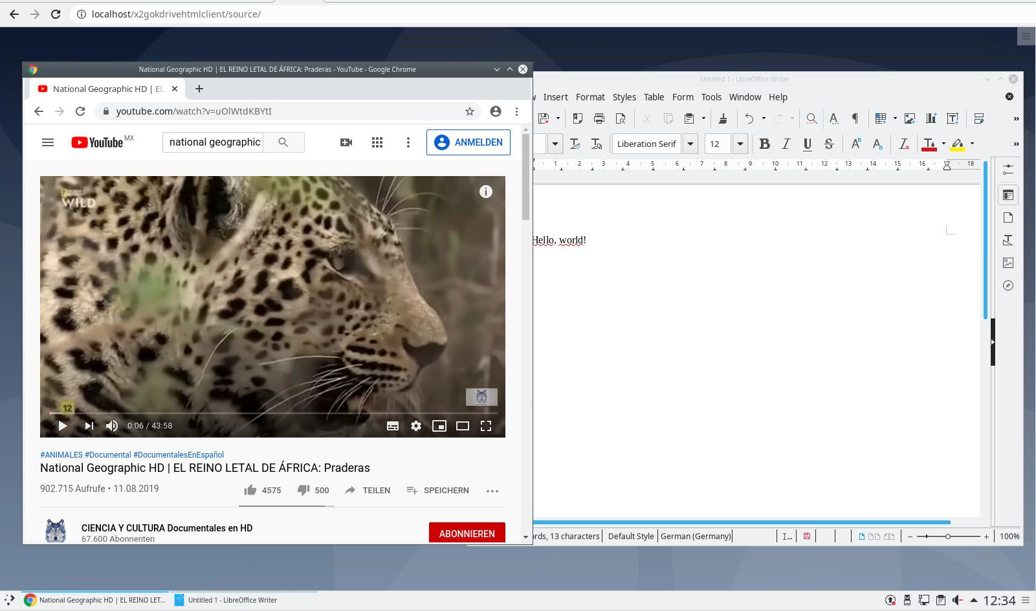Open Gallery sidebar deck in Writer
1036x611 pixels.
[1008, 263]
